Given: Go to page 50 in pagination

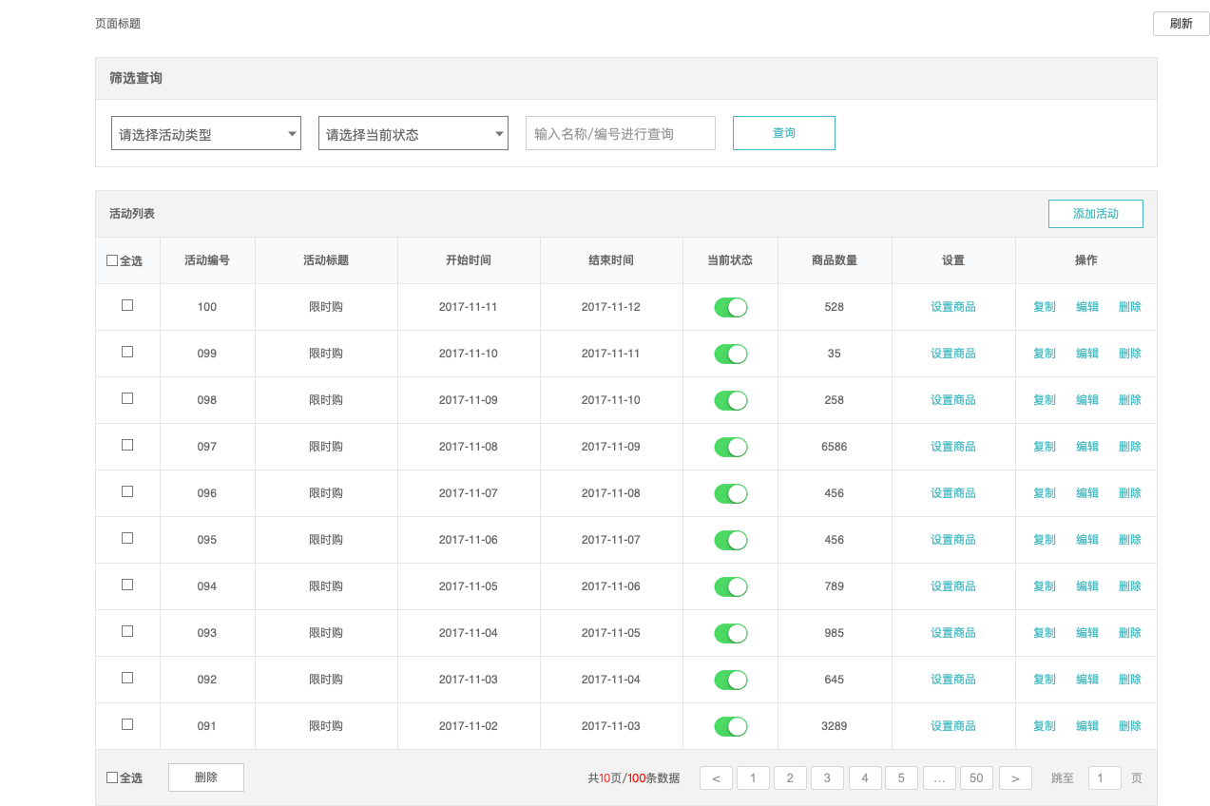Looking at the screenshot, I should click(976, 777).
